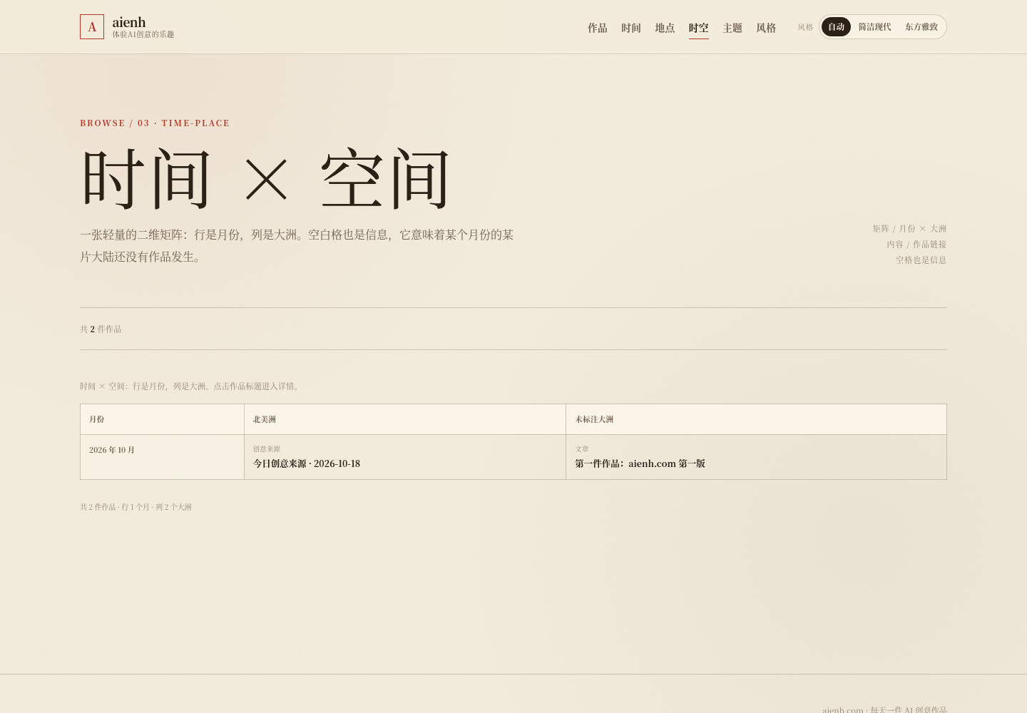The image size is (1027, 713).
Task: Click the 内容 / 作品链接 note
Action: click(916, 245)
